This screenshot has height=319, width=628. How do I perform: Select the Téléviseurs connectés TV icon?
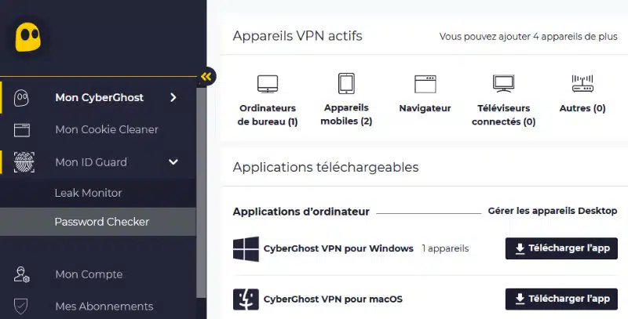[503, 84]
